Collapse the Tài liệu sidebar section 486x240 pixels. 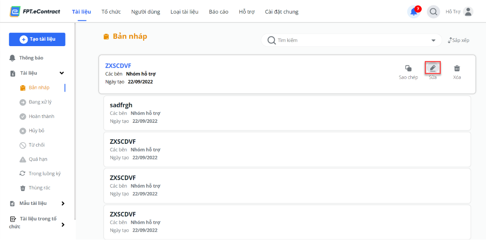[x=62, y=73]
